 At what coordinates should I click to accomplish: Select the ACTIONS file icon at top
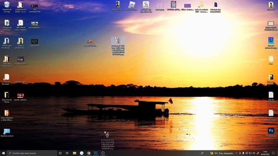[146, 7]
